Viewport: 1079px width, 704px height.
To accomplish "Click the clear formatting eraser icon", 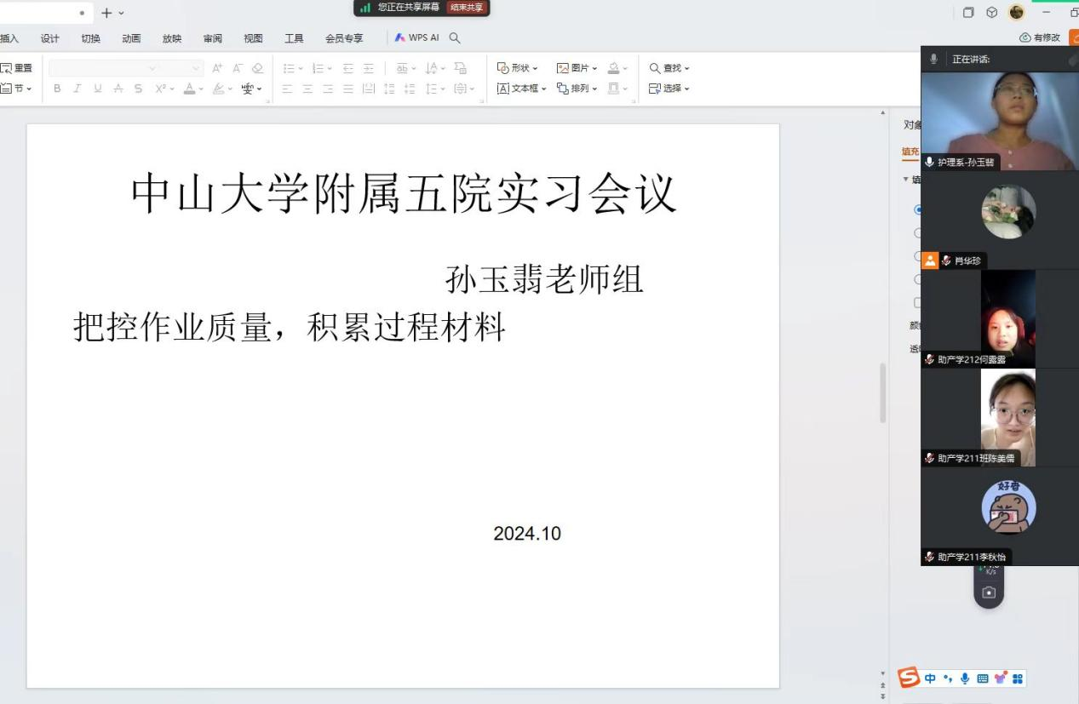I will 257,68.
